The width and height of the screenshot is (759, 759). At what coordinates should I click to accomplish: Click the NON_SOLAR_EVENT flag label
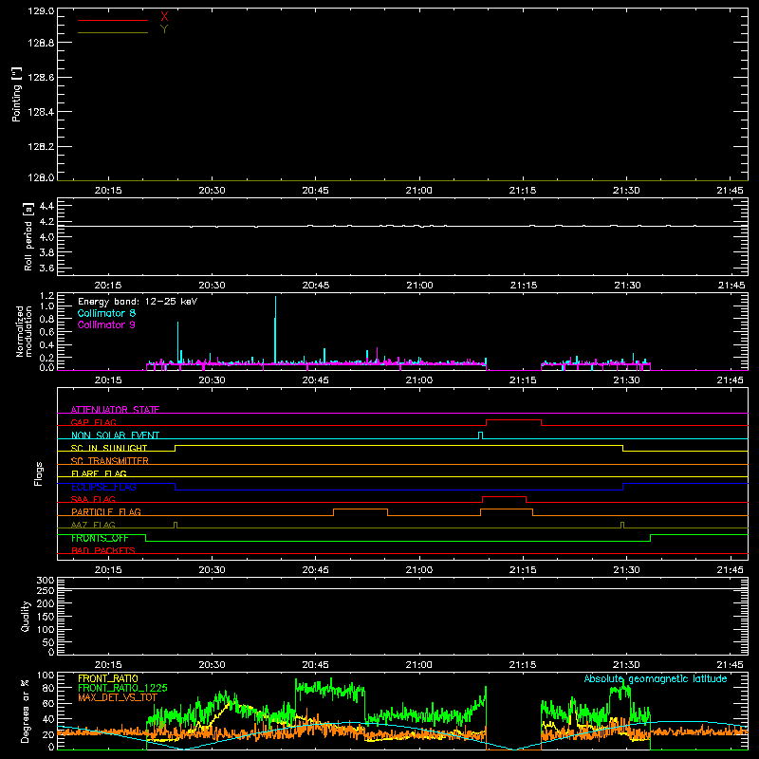pyautogui.click(x=115, y=435)
